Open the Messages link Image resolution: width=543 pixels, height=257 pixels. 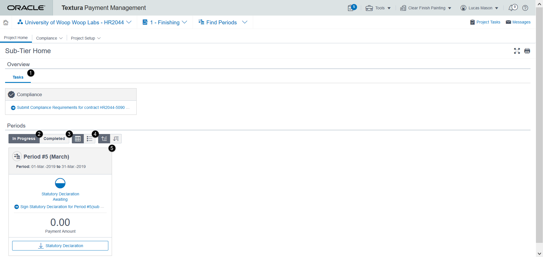pos(521,22)
